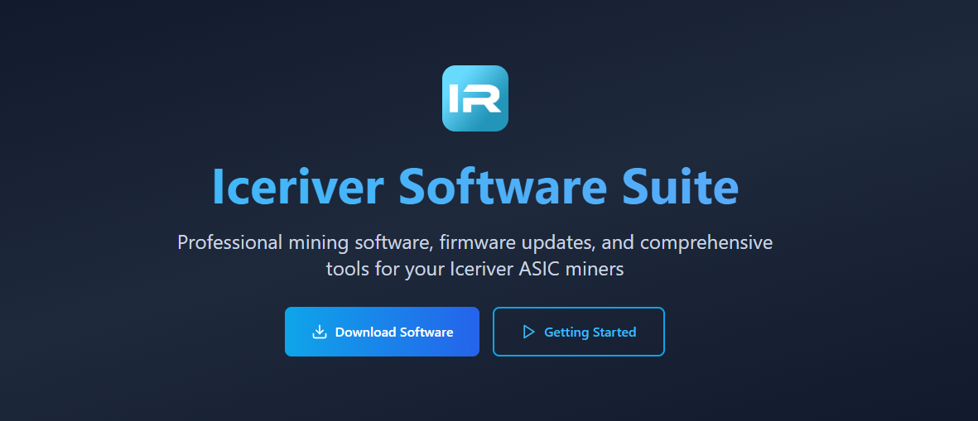Open the Getting Started outlined button
Viewport: 978px width, 421px height.
pos(579,332)
